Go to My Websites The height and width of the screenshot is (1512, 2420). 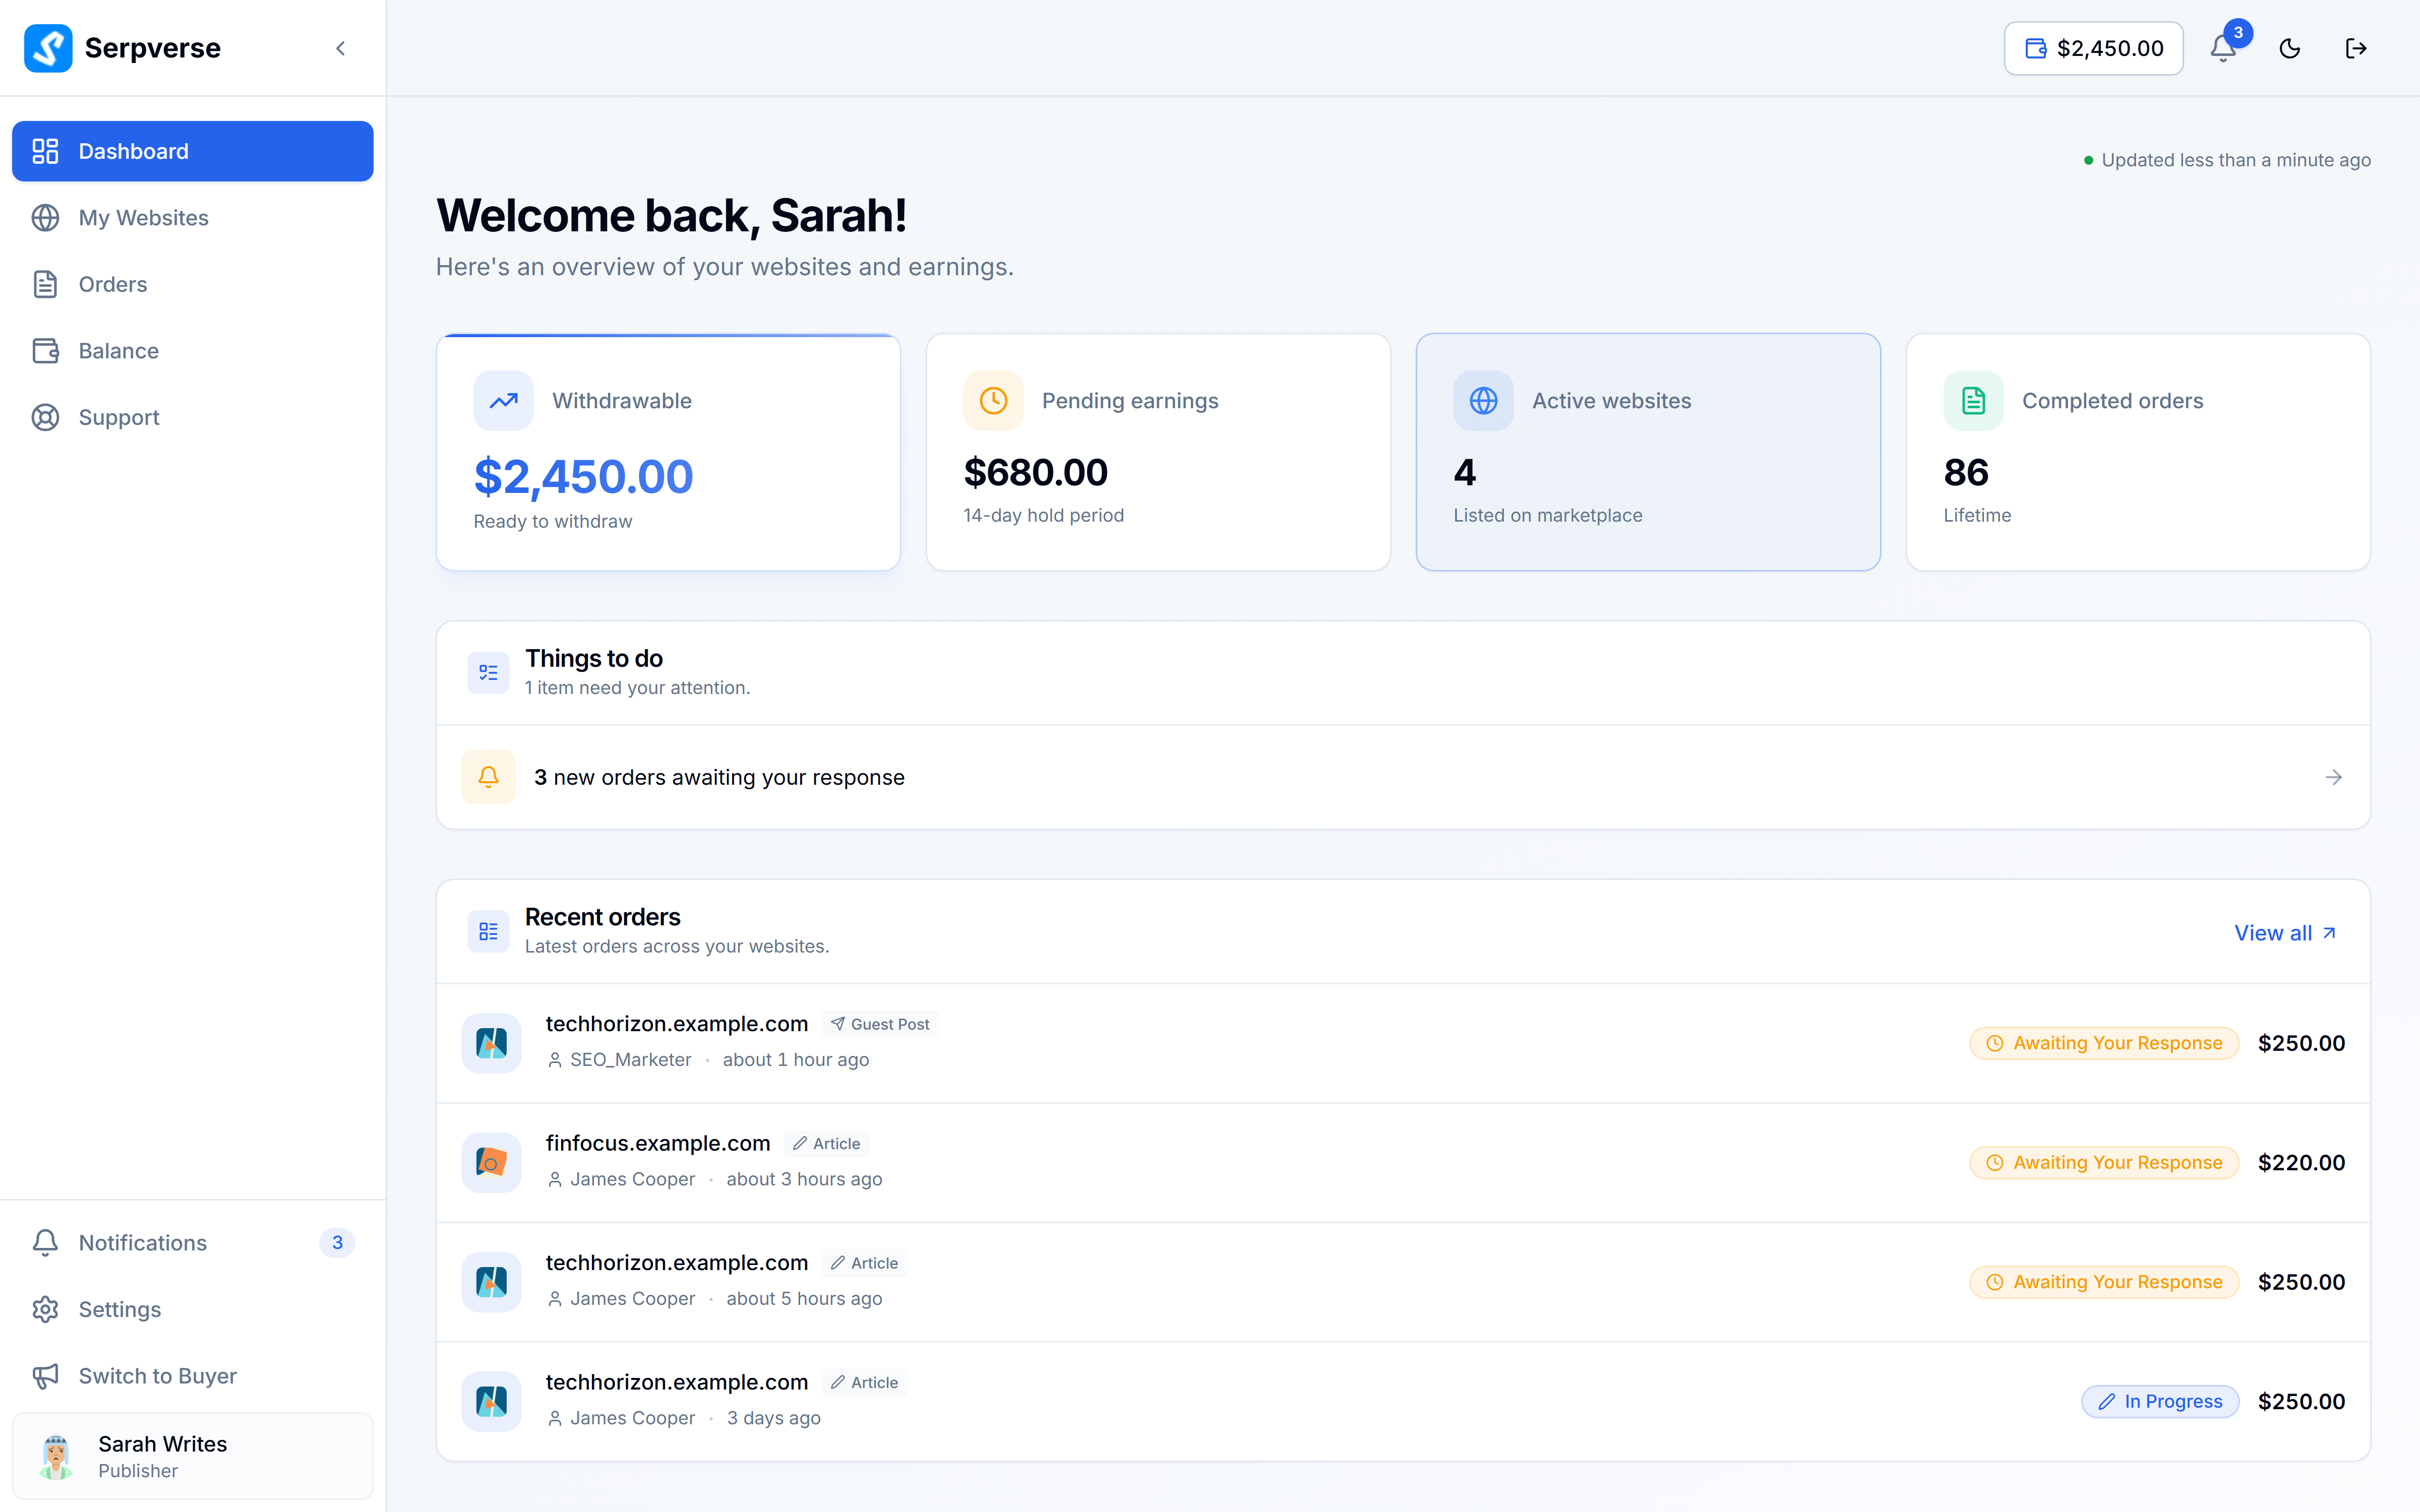click(193, 218)
